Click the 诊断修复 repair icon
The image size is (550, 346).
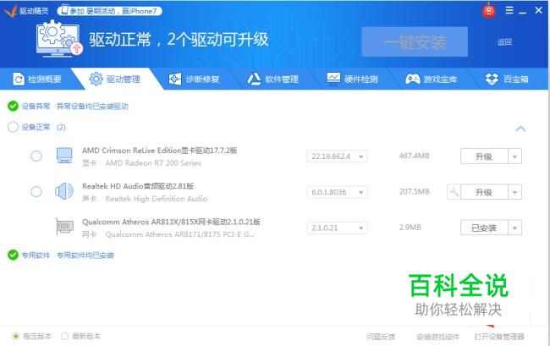[174, 79]
